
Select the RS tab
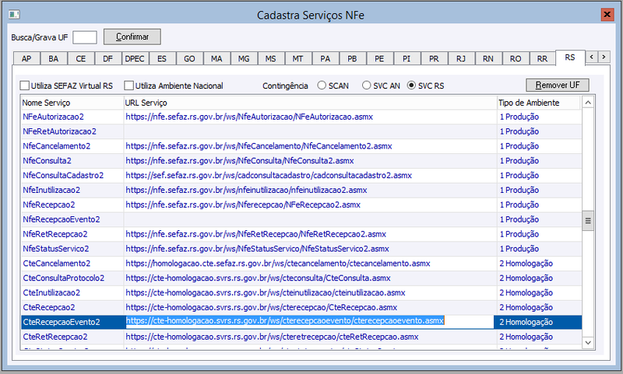coord(570,58)
